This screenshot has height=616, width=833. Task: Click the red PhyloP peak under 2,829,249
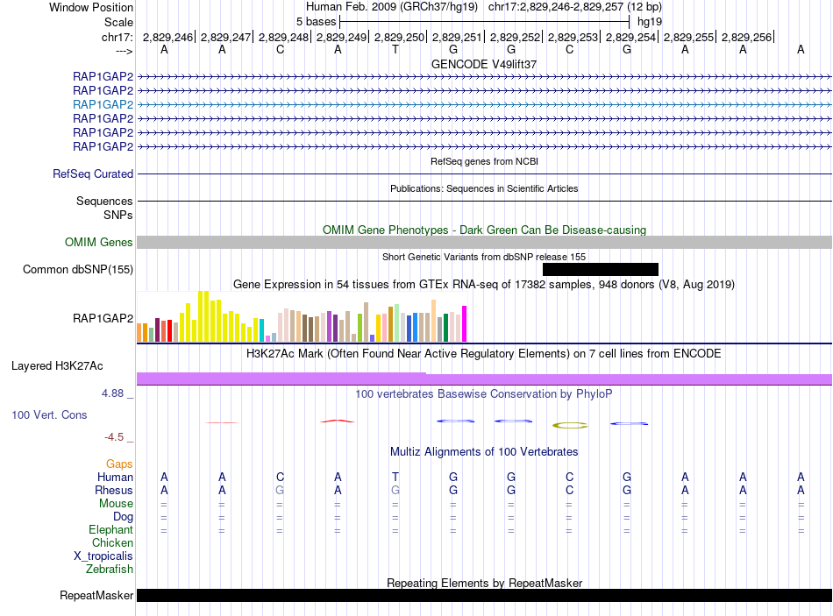tap(338, 421)
